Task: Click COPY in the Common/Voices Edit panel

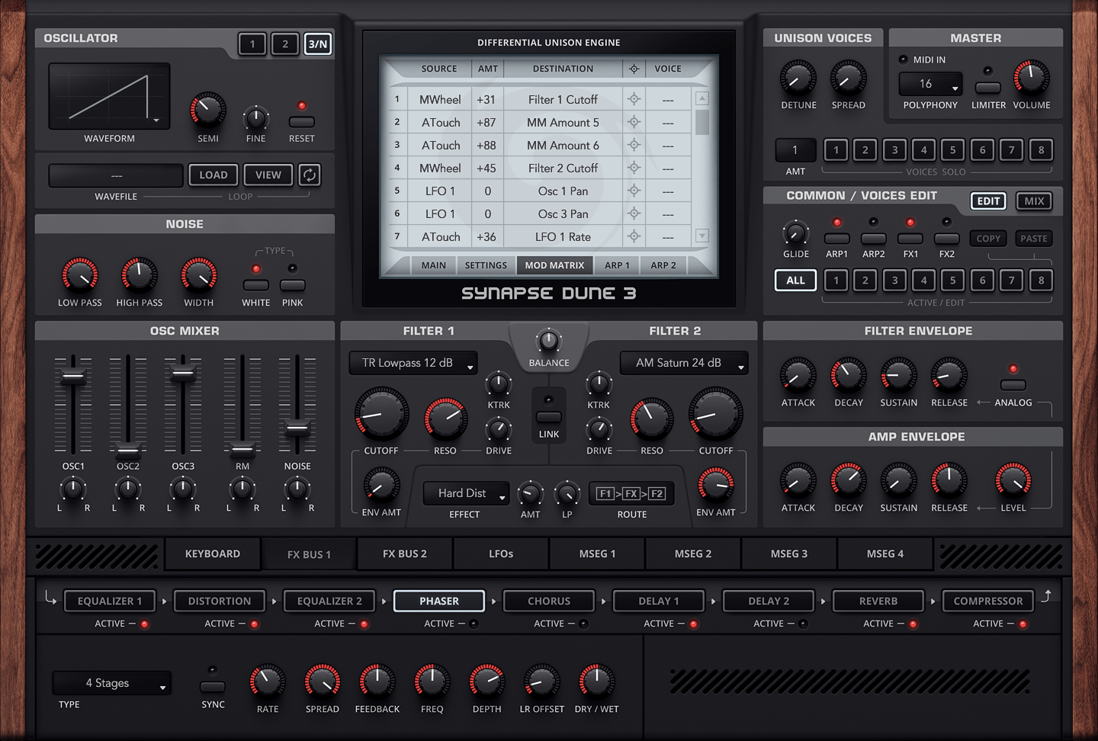Action: 988,238
